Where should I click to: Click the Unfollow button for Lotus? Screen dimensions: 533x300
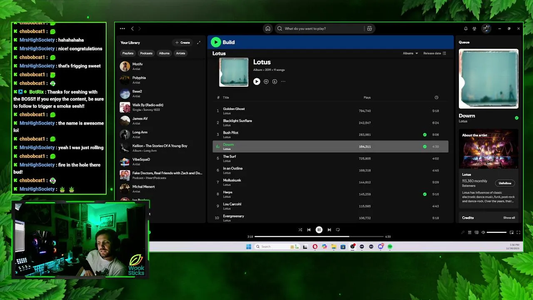click(x=505, y=183)
